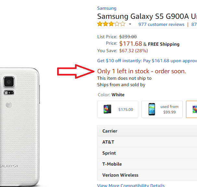Click the Samsung Galaxy S5 product title
This screenshot has height=187, width=197.
tap(147, 16)
